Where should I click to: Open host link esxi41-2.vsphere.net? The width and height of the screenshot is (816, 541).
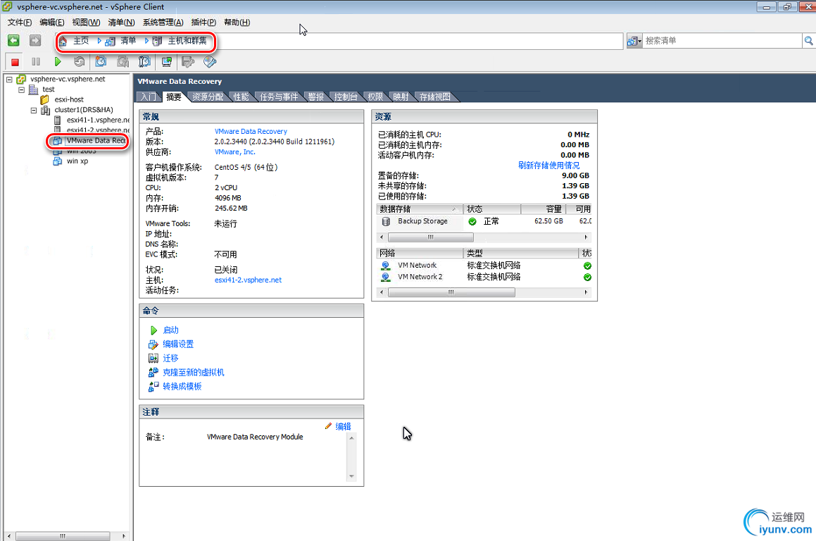(x=248, y=280)
